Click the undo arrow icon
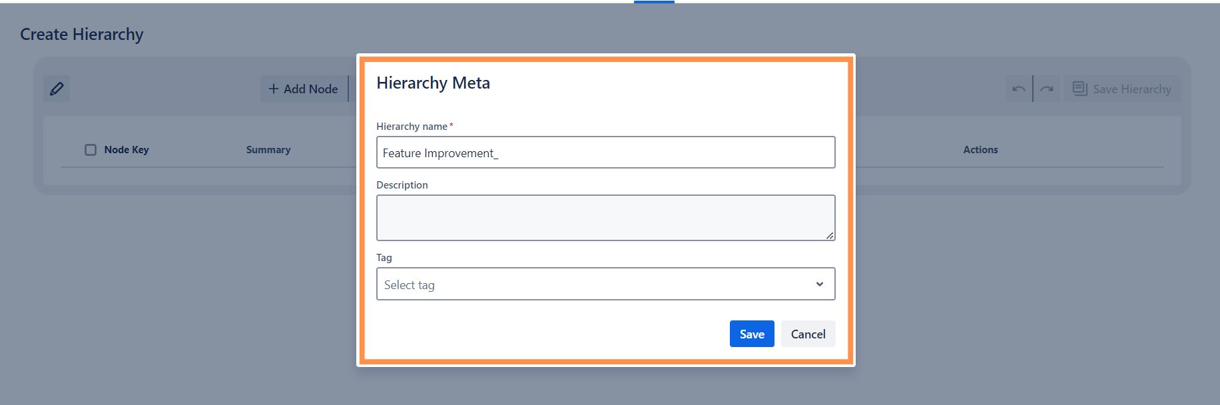This screenshot has width=1220, height=405. click(x=1018, y=89)
